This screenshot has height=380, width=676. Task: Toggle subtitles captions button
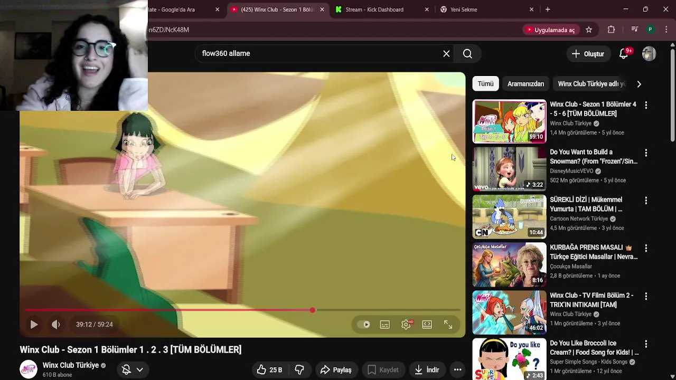coord(385,325)
